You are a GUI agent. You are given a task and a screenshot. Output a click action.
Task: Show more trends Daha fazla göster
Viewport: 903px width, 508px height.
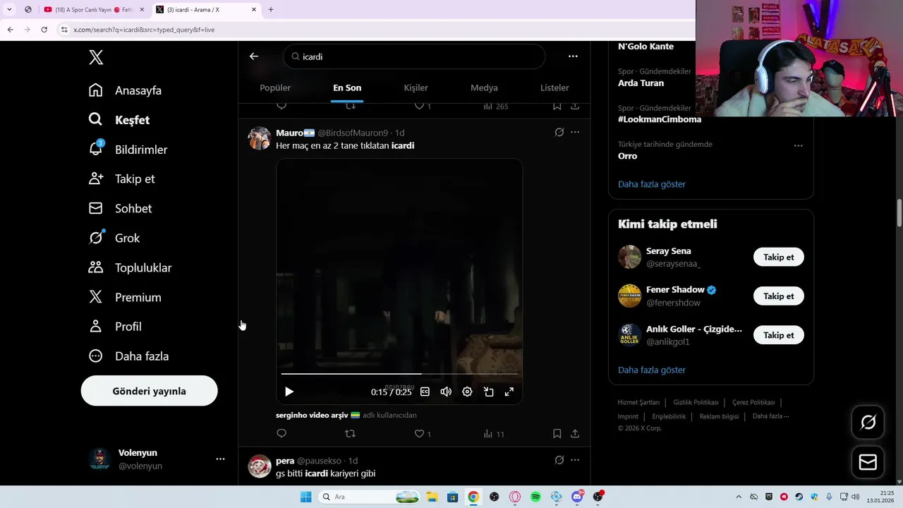coord(652,184)
